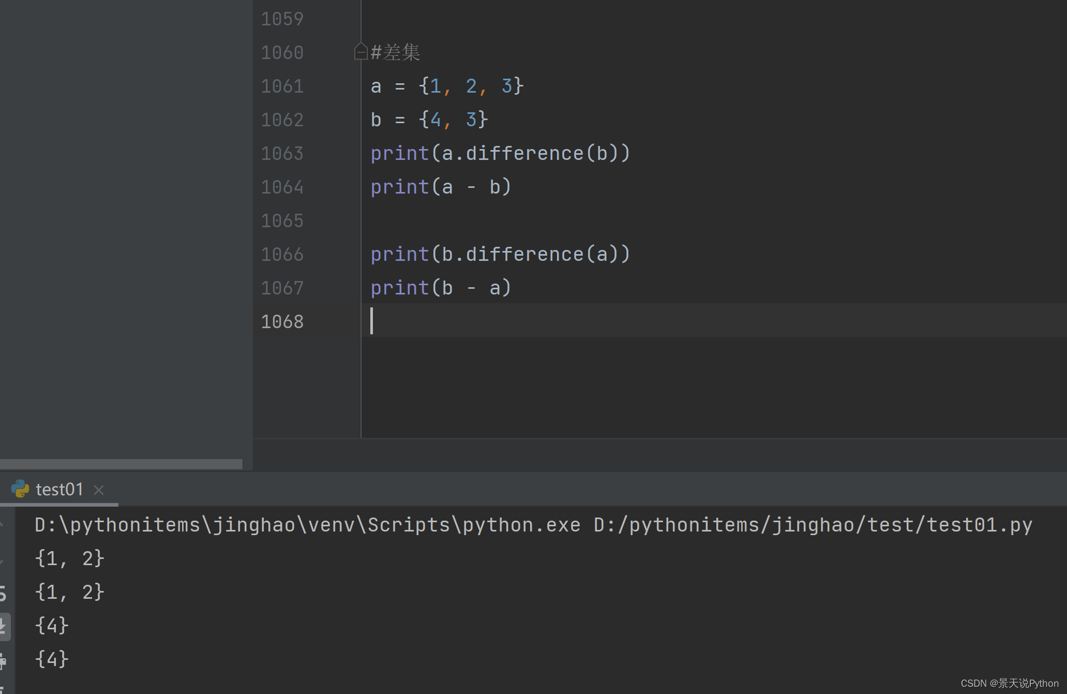The height and width of the screenshot is (694, 1067).
Task: Click line number 1061 in the gutter
Action: (x=282, y=86)
